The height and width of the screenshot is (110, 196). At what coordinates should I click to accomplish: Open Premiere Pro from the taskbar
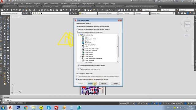coord(18,108)
